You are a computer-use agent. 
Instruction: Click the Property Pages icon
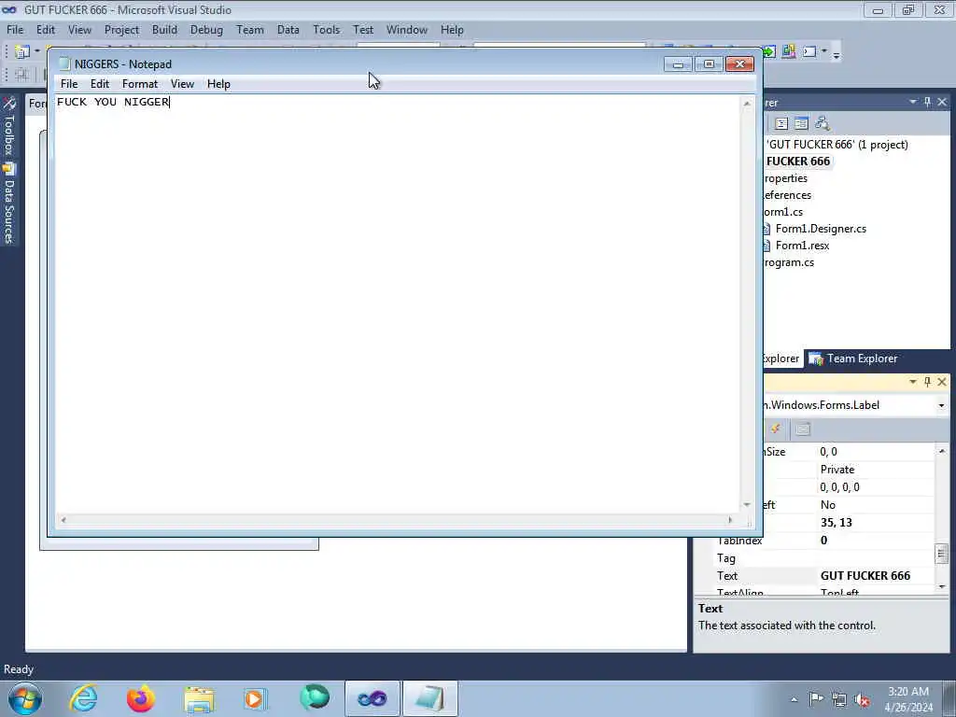(803, 429)
